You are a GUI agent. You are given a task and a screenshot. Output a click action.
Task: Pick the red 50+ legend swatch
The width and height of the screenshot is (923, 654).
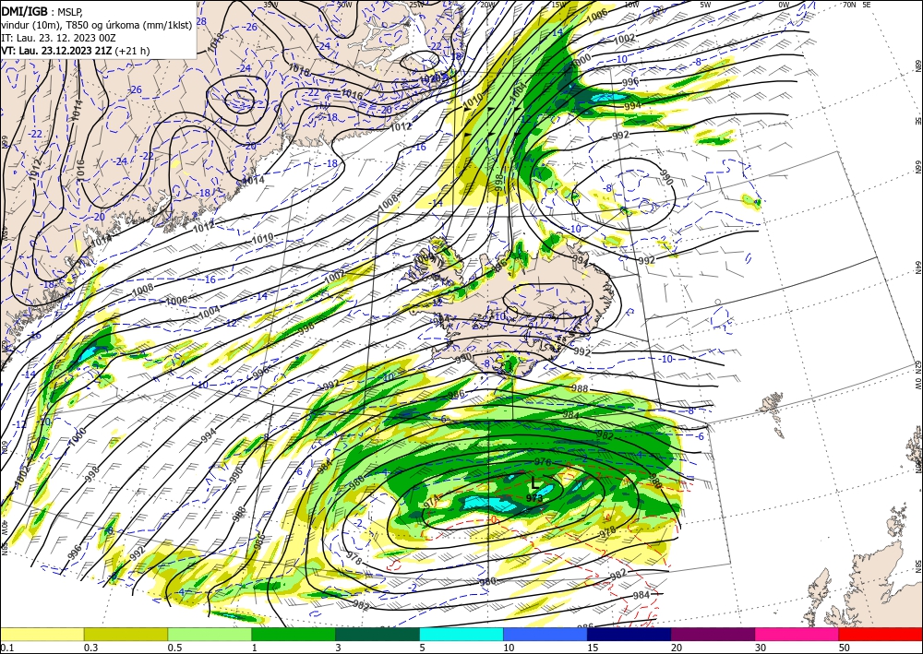(881, 634)
